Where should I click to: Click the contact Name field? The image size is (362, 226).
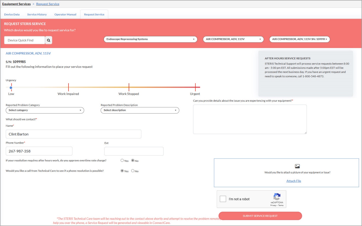[x=74, y=134]
